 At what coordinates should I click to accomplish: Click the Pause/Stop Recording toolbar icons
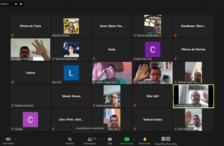pyautogui.click(x=166, y=139)
